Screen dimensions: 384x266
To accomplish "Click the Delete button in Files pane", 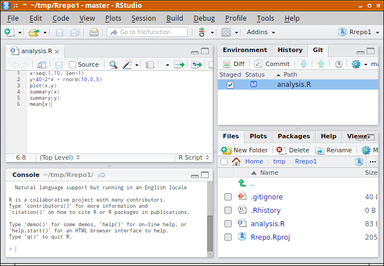I will click(293, 150).
